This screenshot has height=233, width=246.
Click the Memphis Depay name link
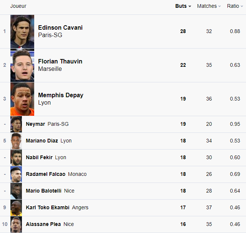61,95
